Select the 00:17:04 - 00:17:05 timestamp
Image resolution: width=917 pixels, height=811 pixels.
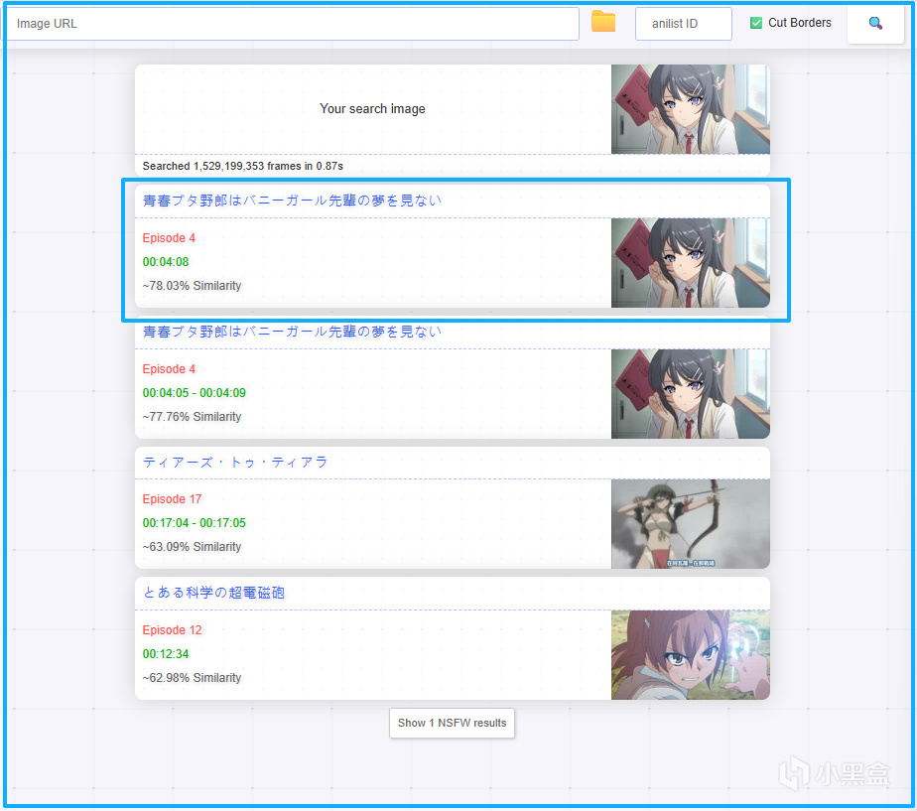pos(195,523)
